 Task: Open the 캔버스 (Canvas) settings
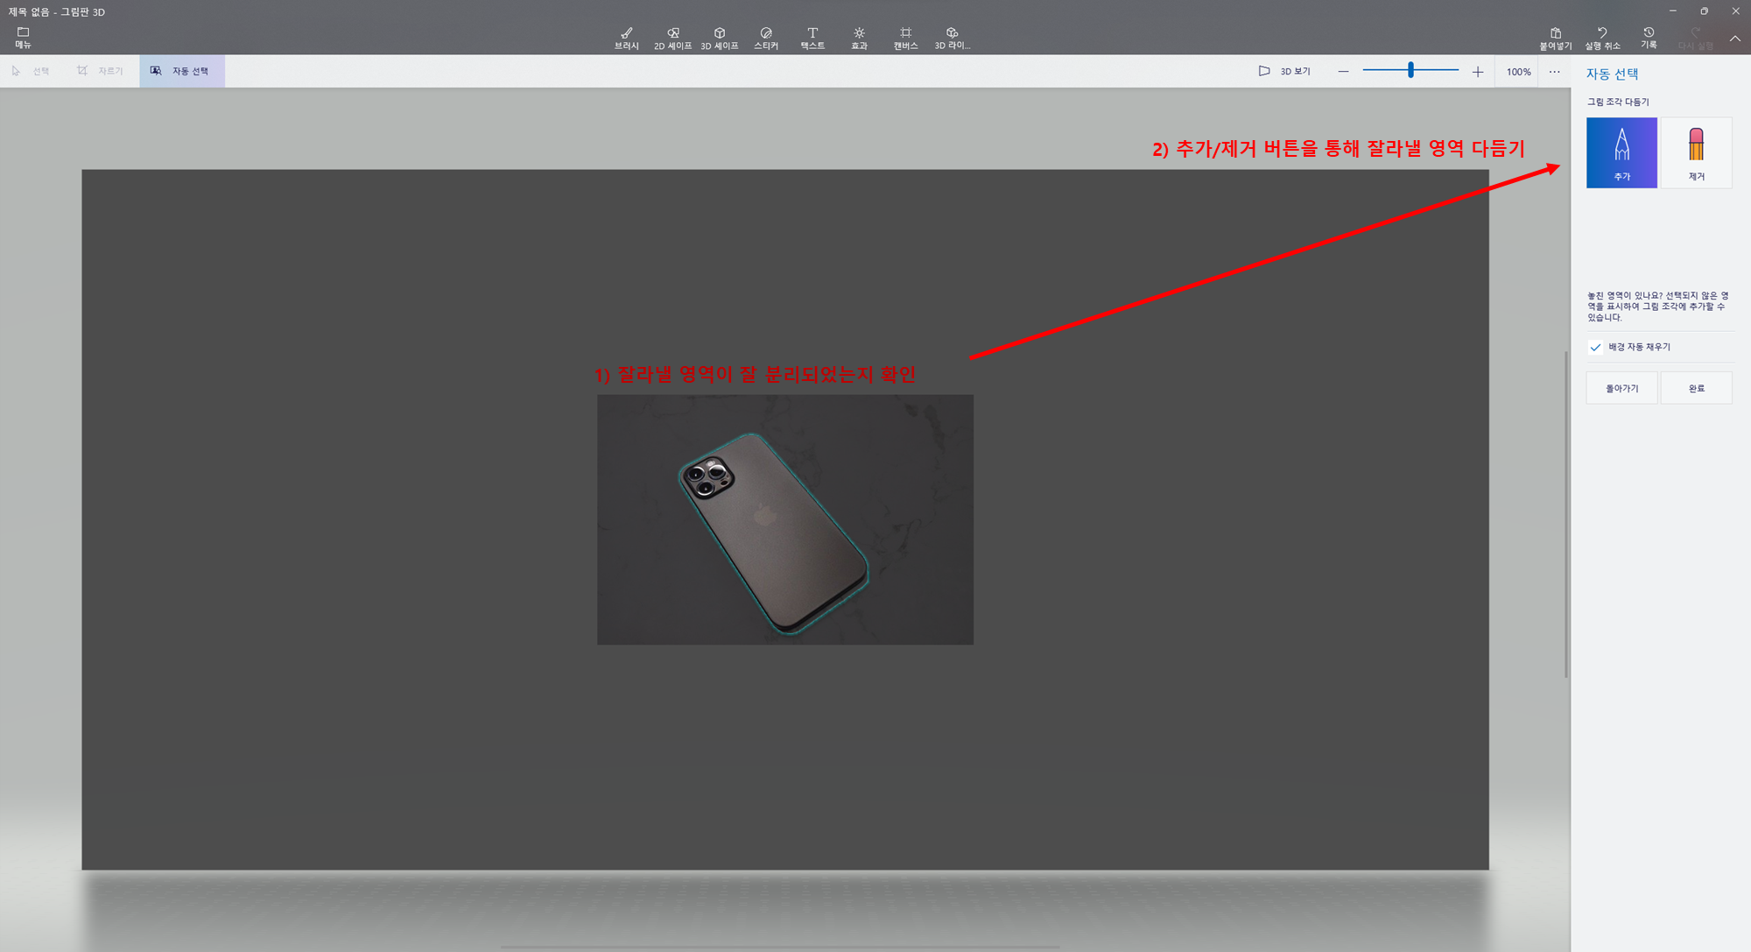905,38
